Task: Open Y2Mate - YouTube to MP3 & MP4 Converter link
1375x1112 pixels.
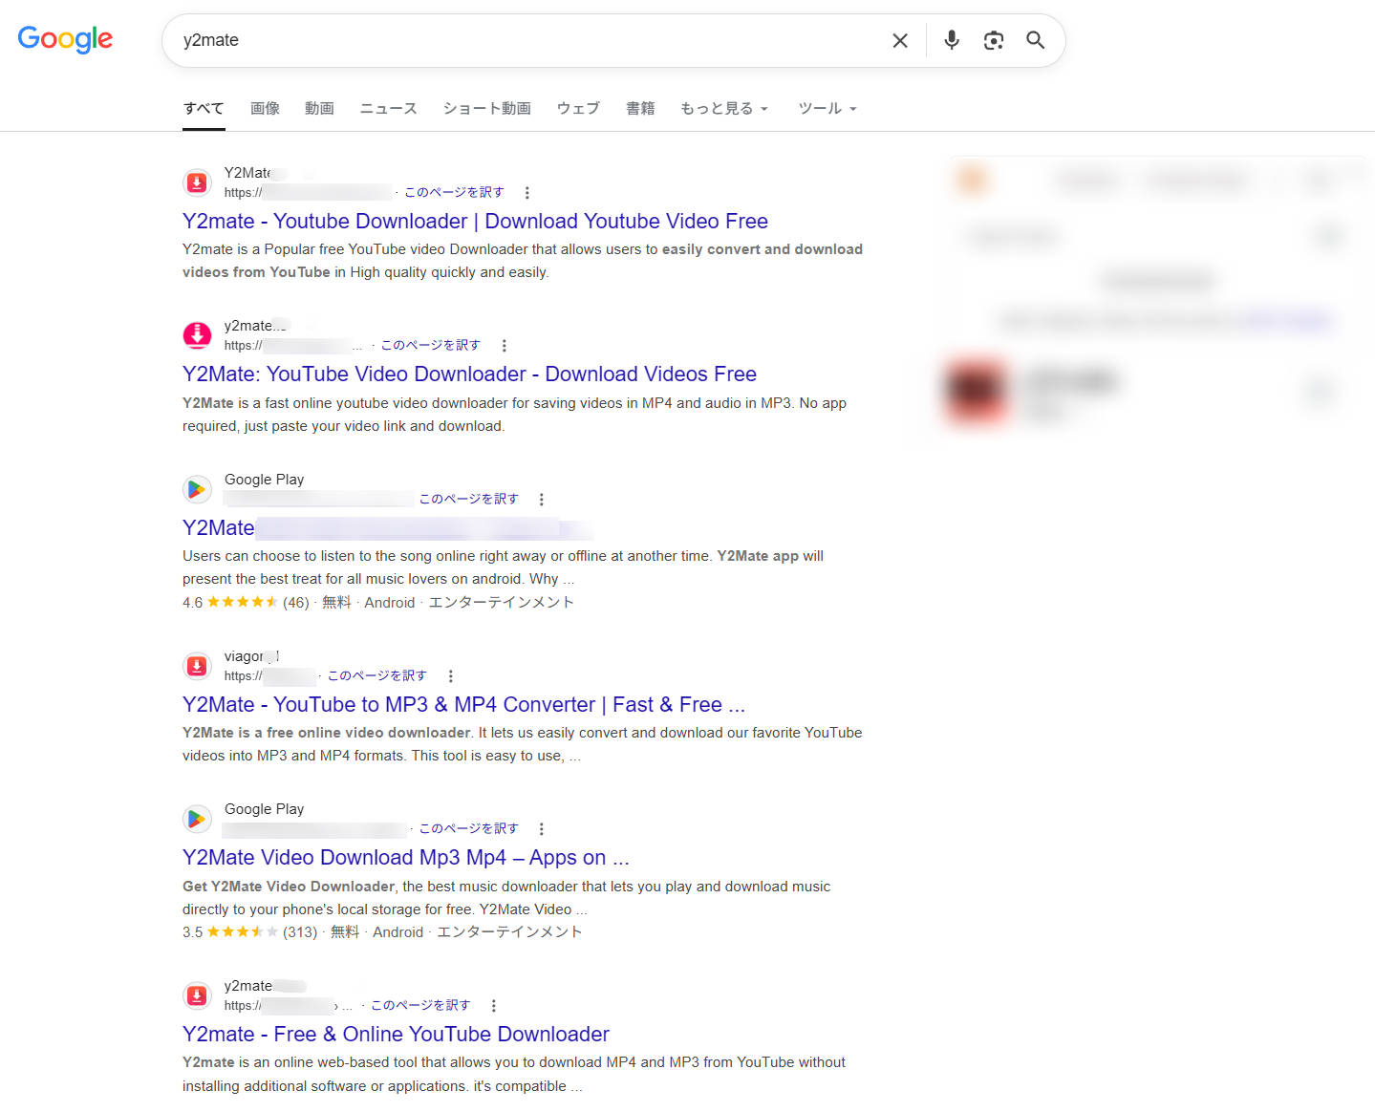Action: pyautogui.click(x=463, y=704)
